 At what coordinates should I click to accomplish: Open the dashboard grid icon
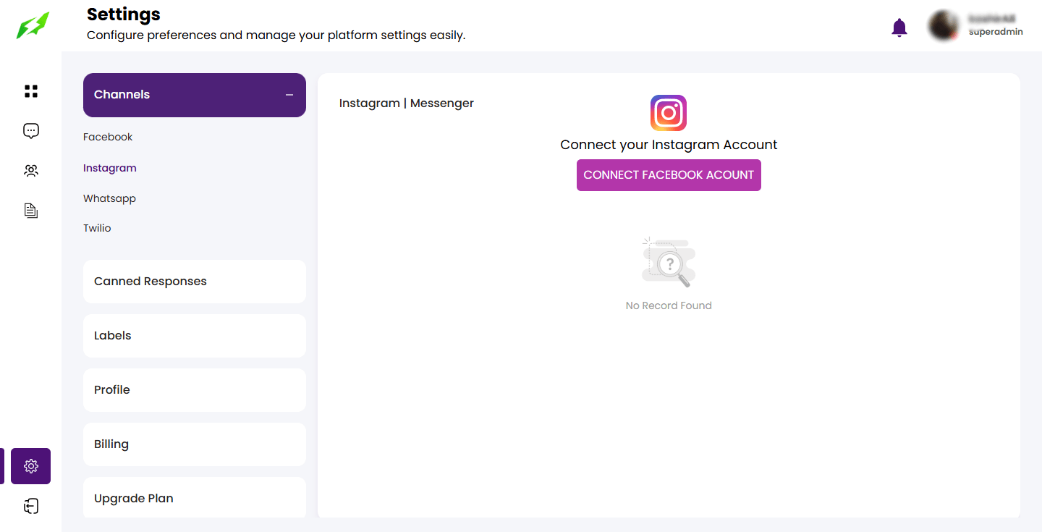[x=31, y=91]
